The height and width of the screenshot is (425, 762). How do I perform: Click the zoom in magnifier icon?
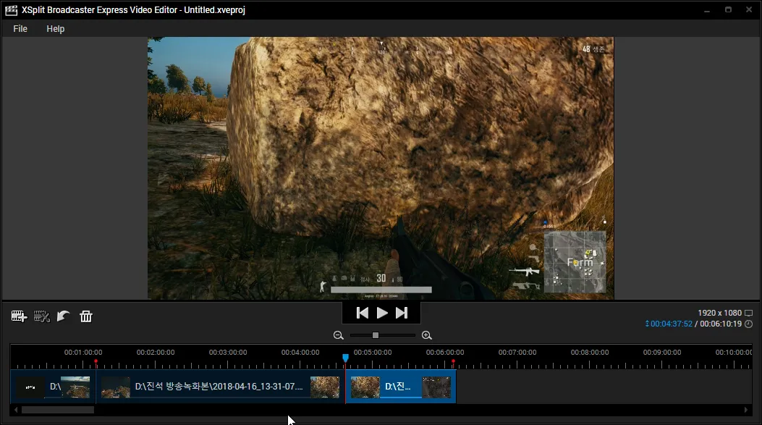[x=427, y=335]
